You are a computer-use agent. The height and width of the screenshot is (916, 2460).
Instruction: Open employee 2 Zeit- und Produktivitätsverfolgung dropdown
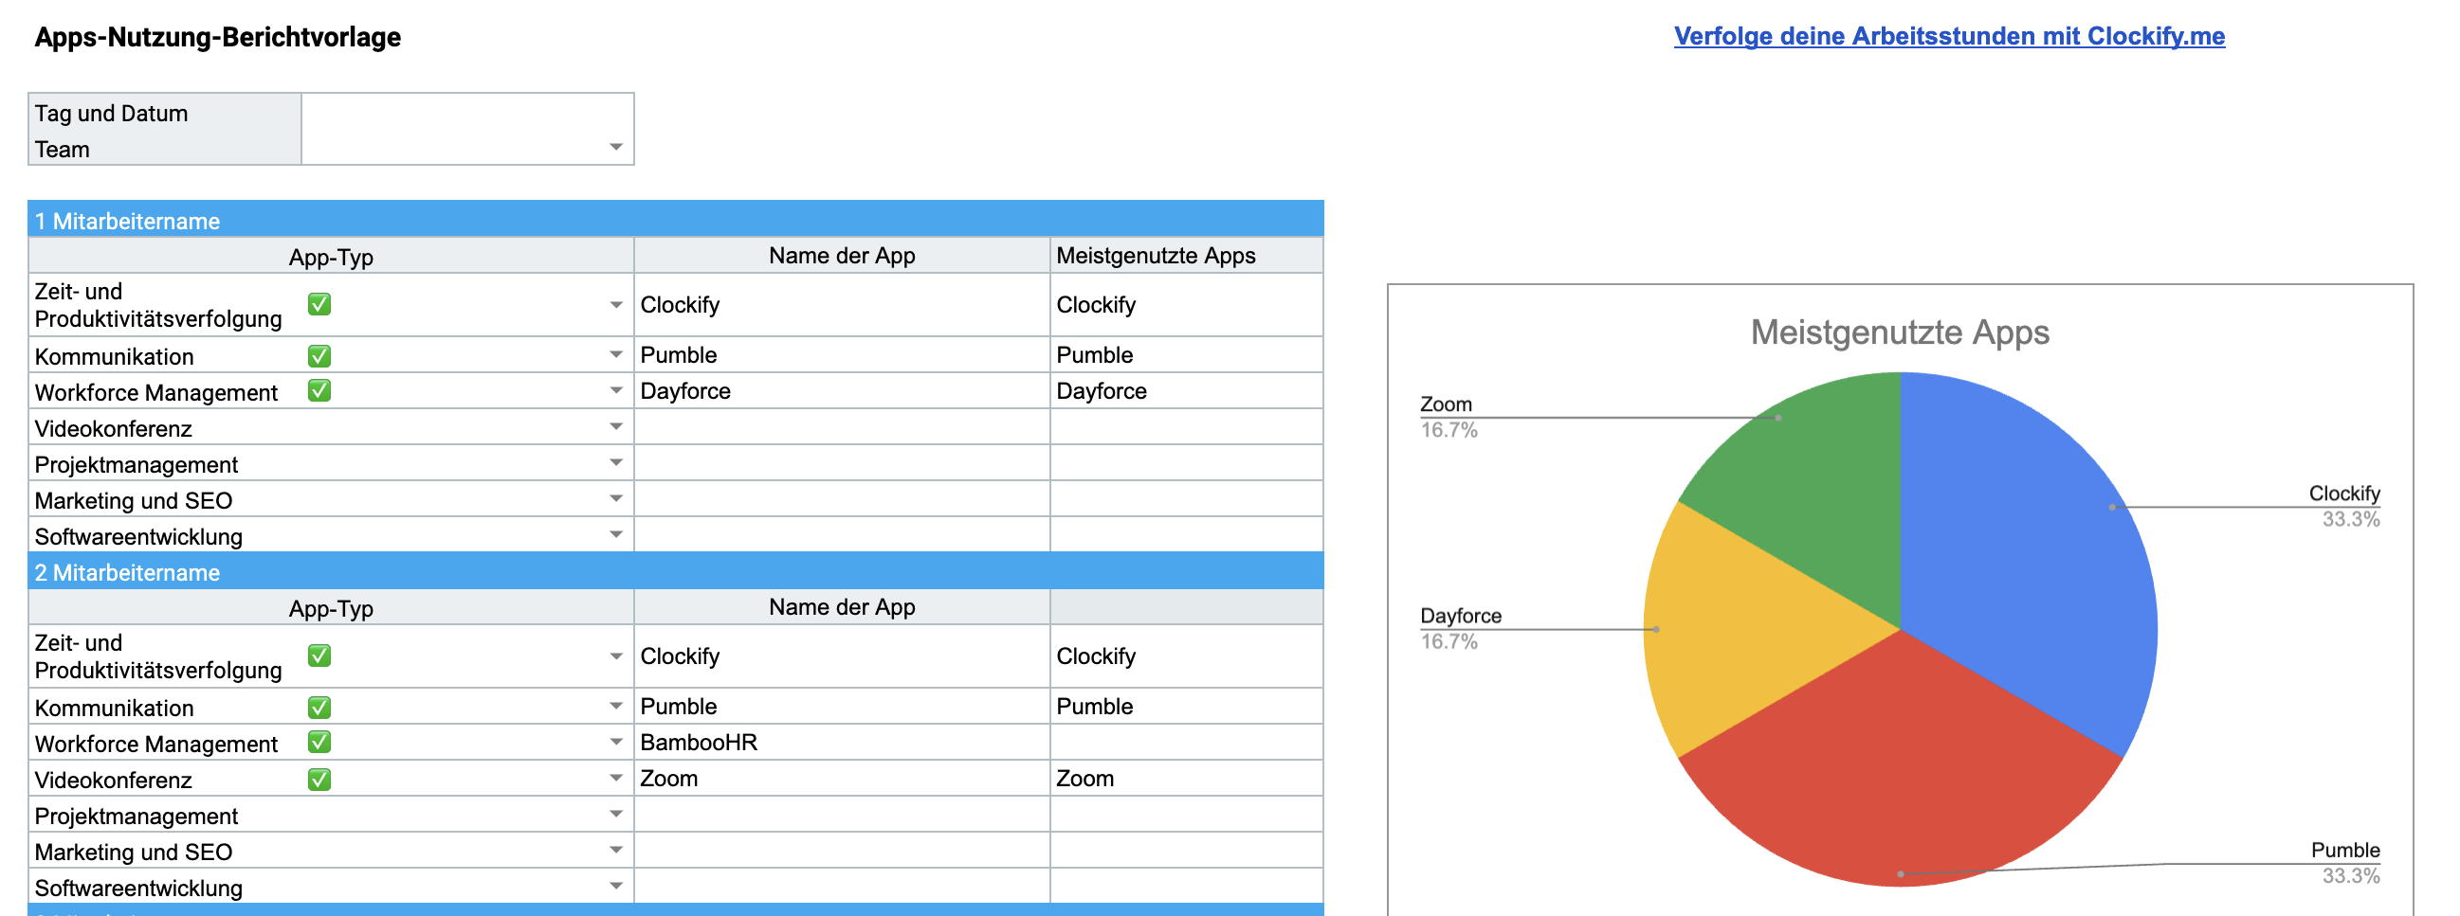(616, 656)
